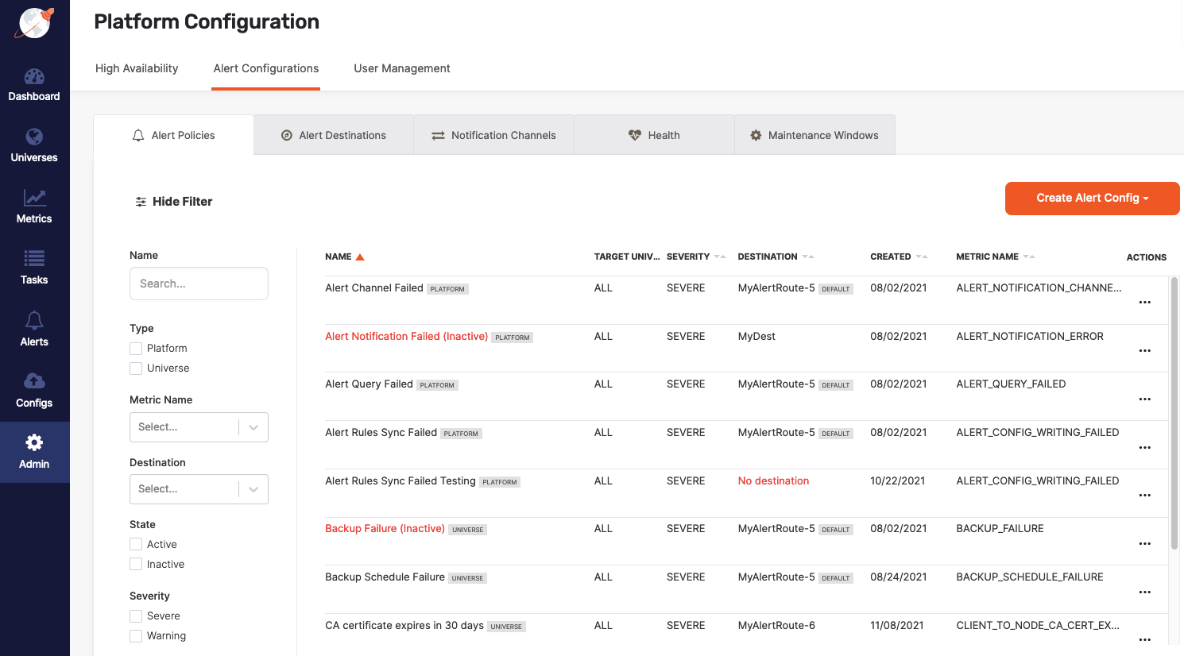
Task: Check the Active state filter
Action: (x=136, y=545)
